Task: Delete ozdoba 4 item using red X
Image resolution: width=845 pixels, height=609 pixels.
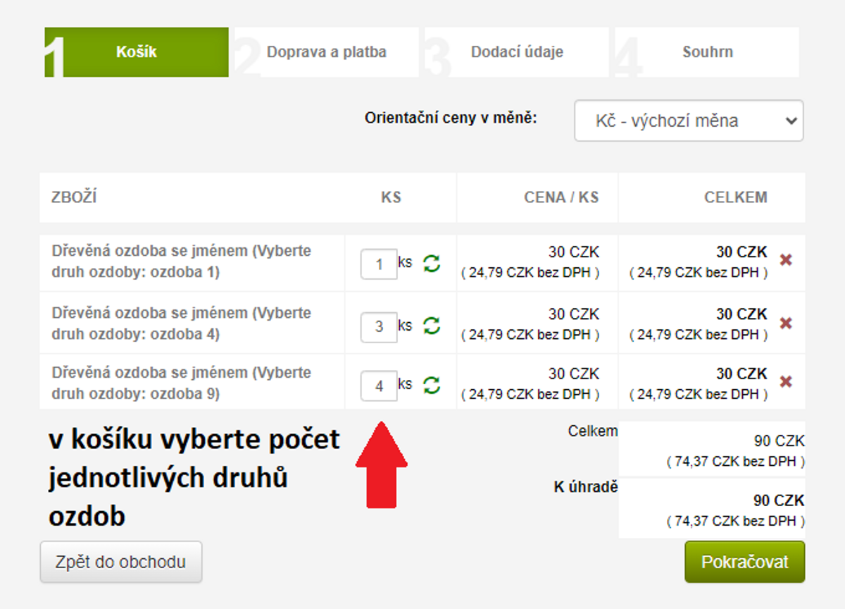Action: [x=786, y=323]
